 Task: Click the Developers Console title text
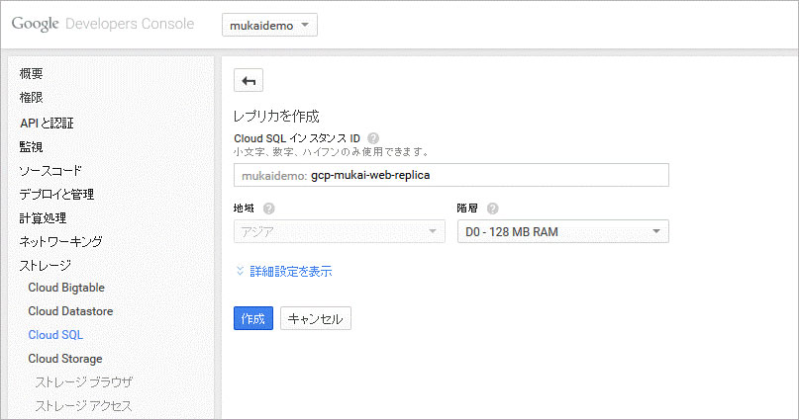(130, 24)
